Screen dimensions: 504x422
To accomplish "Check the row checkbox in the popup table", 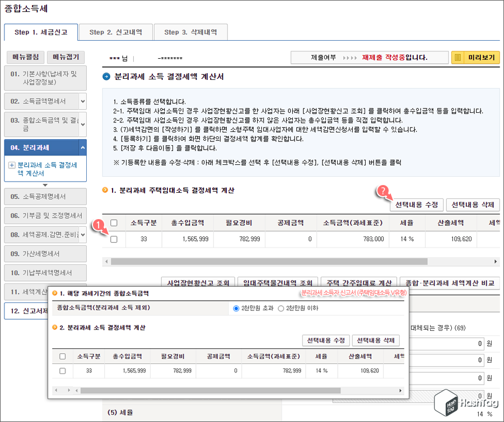I will (x=63, y=371).
